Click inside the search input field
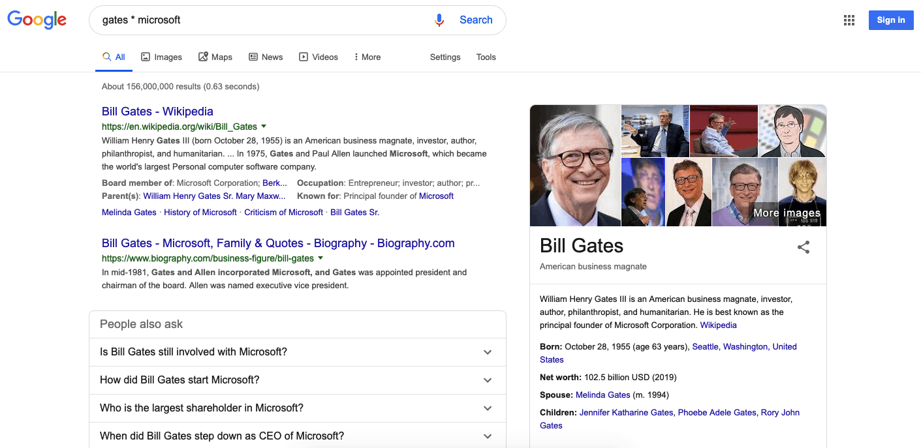921x448 pixels. (261, 20)
